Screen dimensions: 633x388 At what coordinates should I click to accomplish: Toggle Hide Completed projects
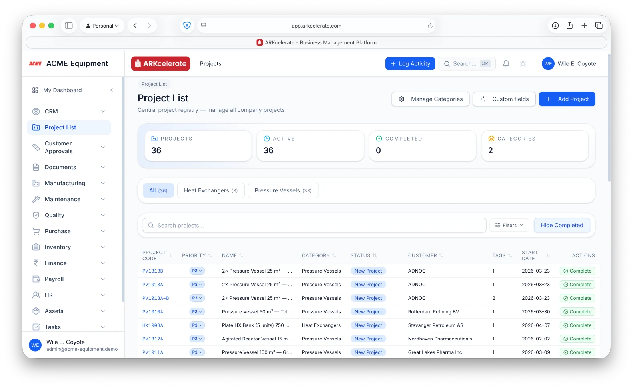(x=562, y=225)
